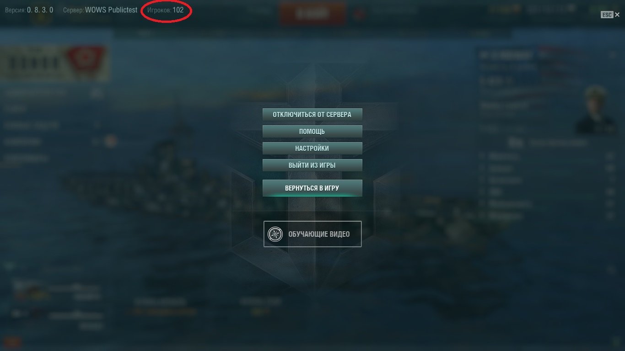
Task: Close the menu with the X icon
Action: (617, 15)
